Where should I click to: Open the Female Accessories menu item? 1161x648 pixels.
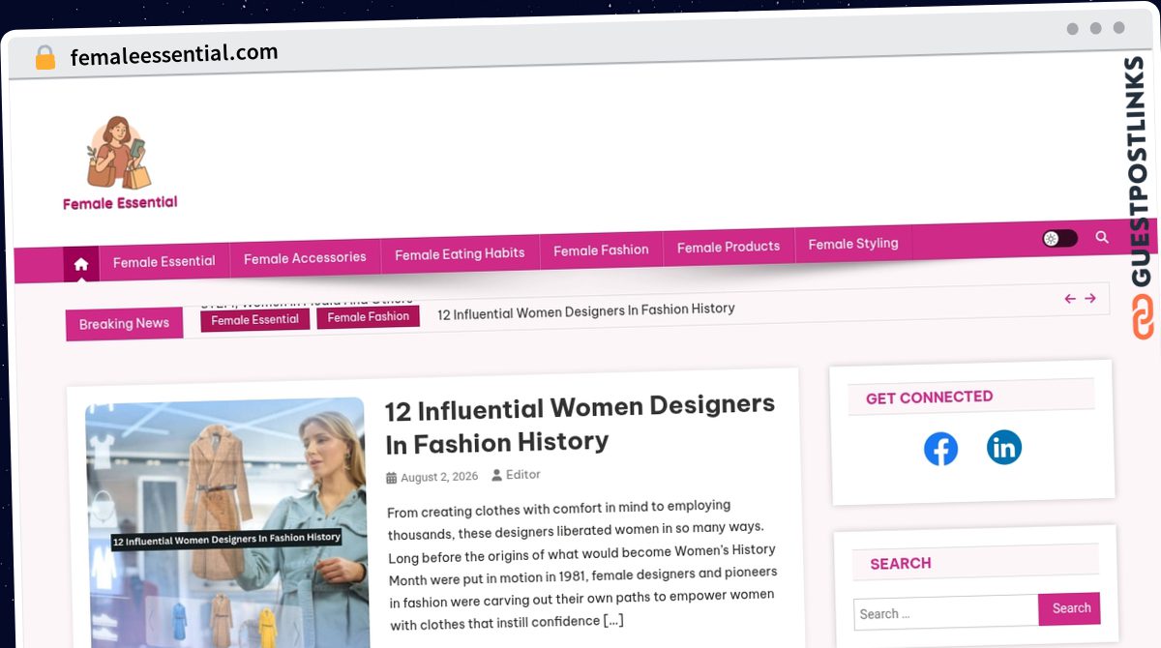[305, 257]
